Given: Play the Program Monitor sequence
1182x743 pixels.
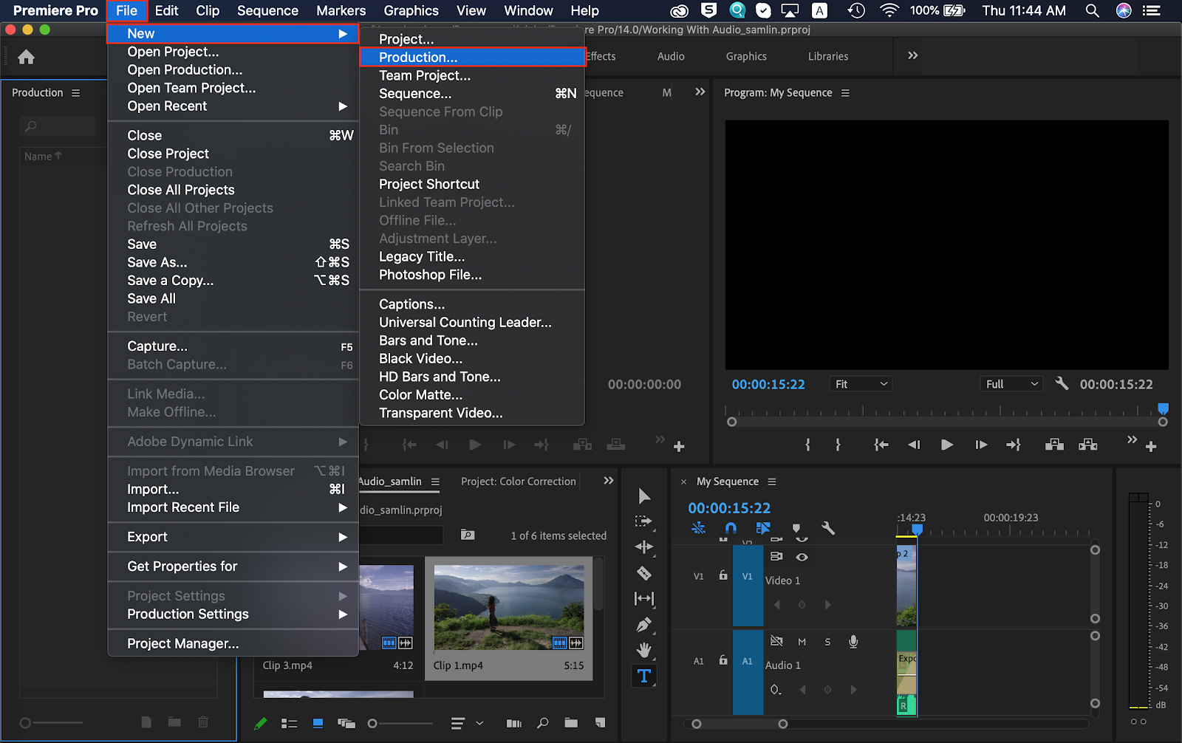Looking at the screenshot, I should pyautogui.click(x=947, y=445).
